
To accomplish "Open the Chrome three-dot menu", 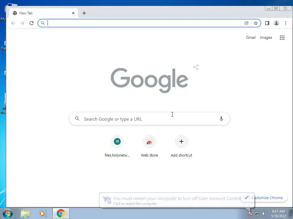I will coord(286,23).
